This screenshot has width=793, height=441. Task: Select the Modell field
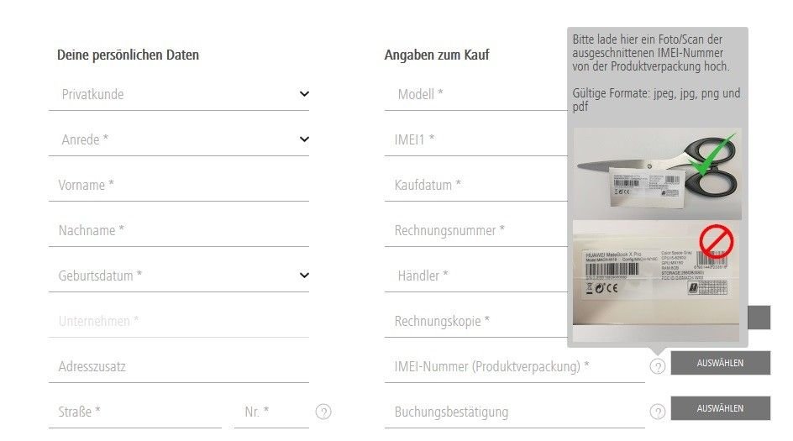476,95
